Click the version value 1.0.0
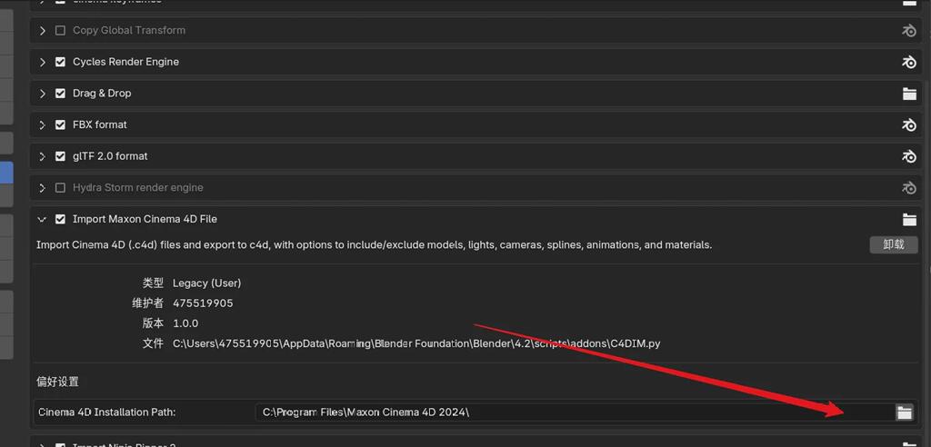 185,323
